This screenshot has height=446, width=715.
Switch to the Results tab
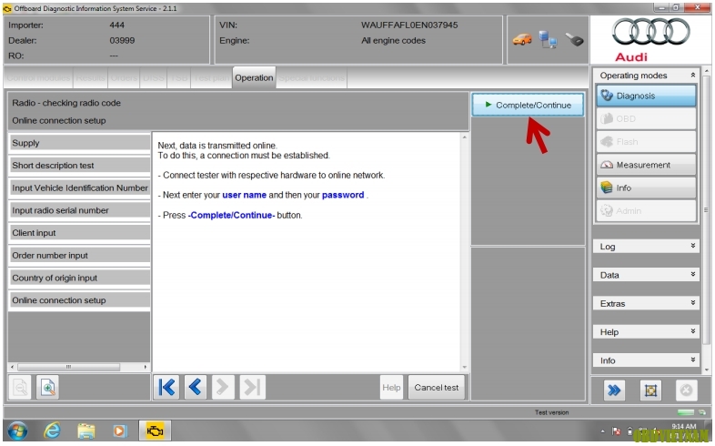pos(90,78)
